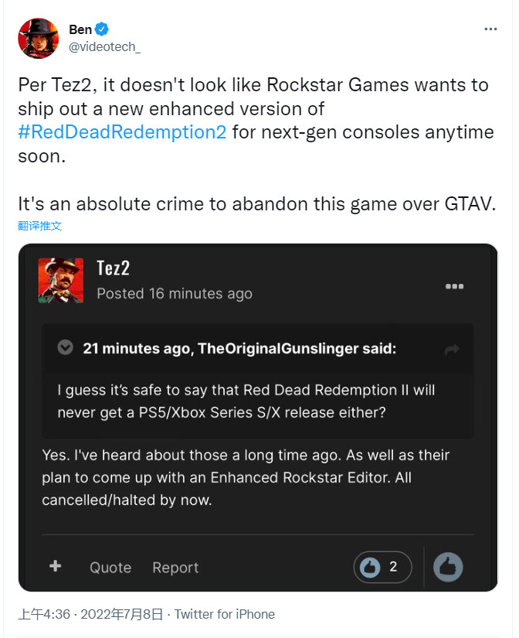The width and height of the screenshot is (519, 638).
Task: Click the blue verified badge next to Ben
Action: coord(102,29)
